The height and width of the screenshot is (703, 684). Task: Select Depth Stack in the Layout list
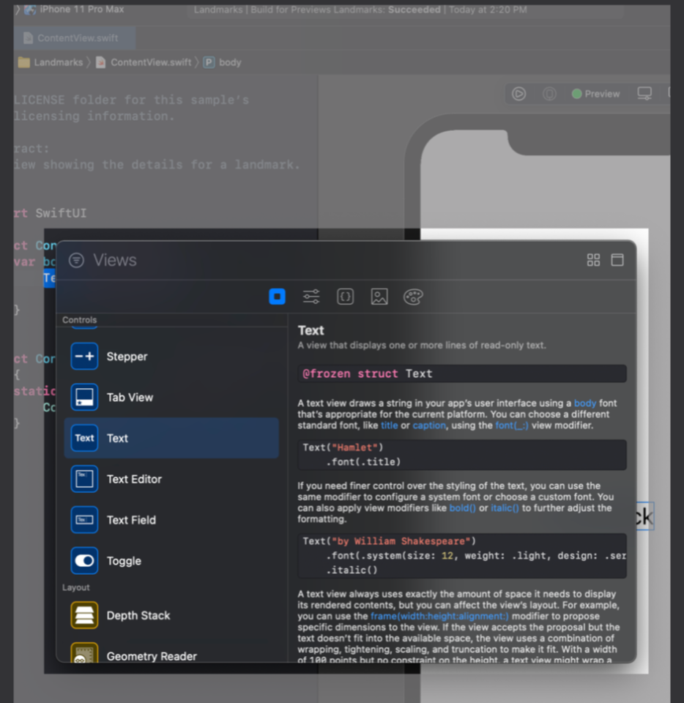click(171, 615)
